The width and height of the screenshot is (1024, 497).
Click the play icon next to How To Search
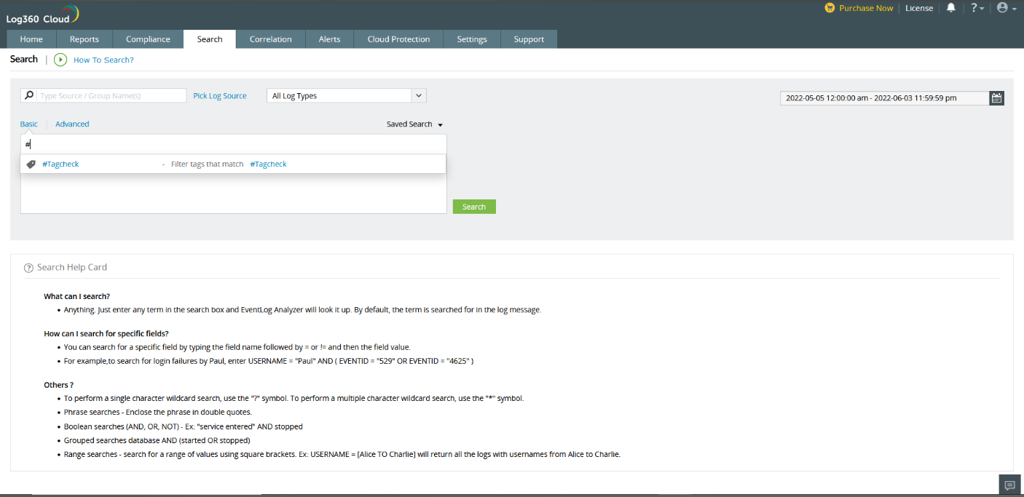pyautogui.click(x=60, y=60)
